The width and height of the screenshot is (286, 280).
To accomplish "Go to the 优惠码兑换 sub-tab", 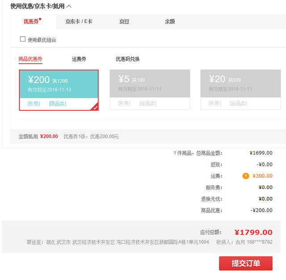I will 128,59.
